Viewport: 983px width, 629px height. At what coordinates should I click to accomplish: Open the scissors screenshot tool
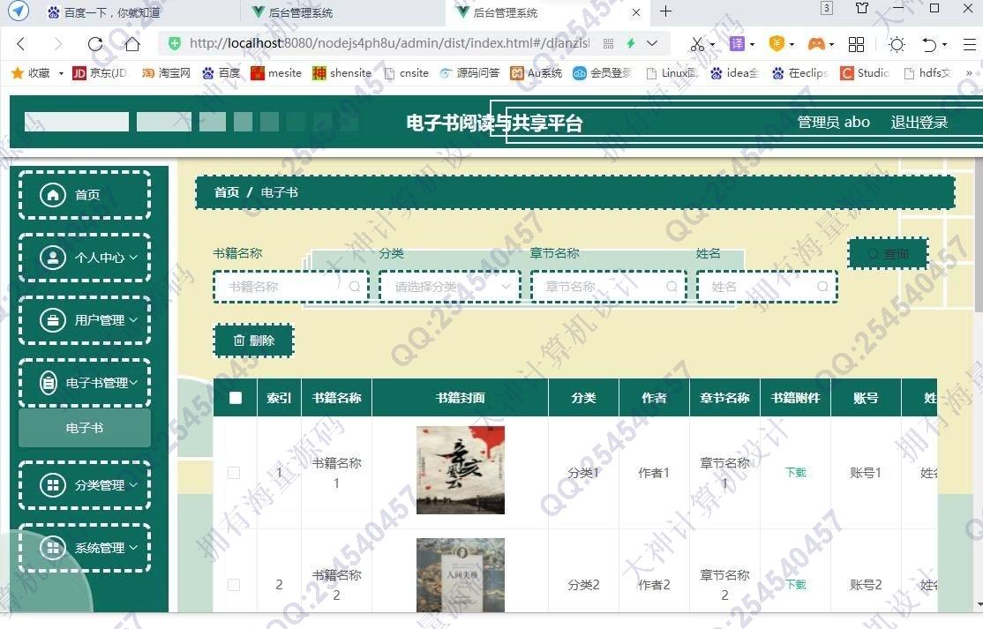697,44
